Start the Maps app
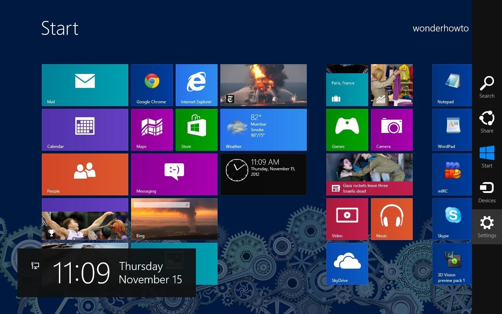The width and height of the screenshot is (502, 314). point(152,129)
